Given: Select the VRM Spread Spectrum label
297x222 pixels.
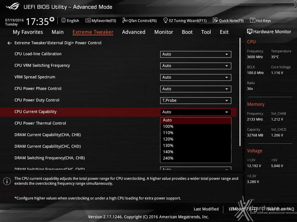Looking at the screenshot, I should (x=35, y=77).
